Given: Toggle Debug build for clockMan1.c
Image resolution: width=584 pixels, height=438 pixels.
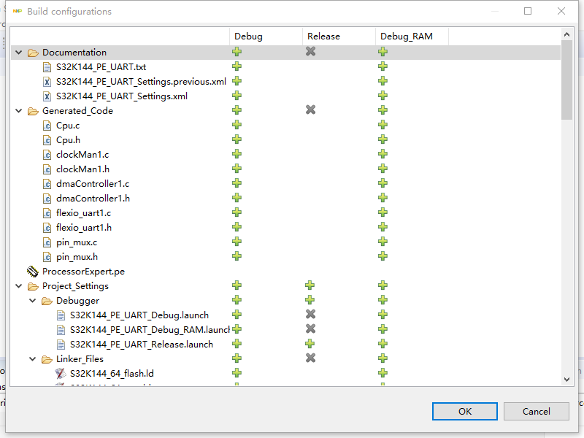Looking at the screenshot, I should pos(237,154).
